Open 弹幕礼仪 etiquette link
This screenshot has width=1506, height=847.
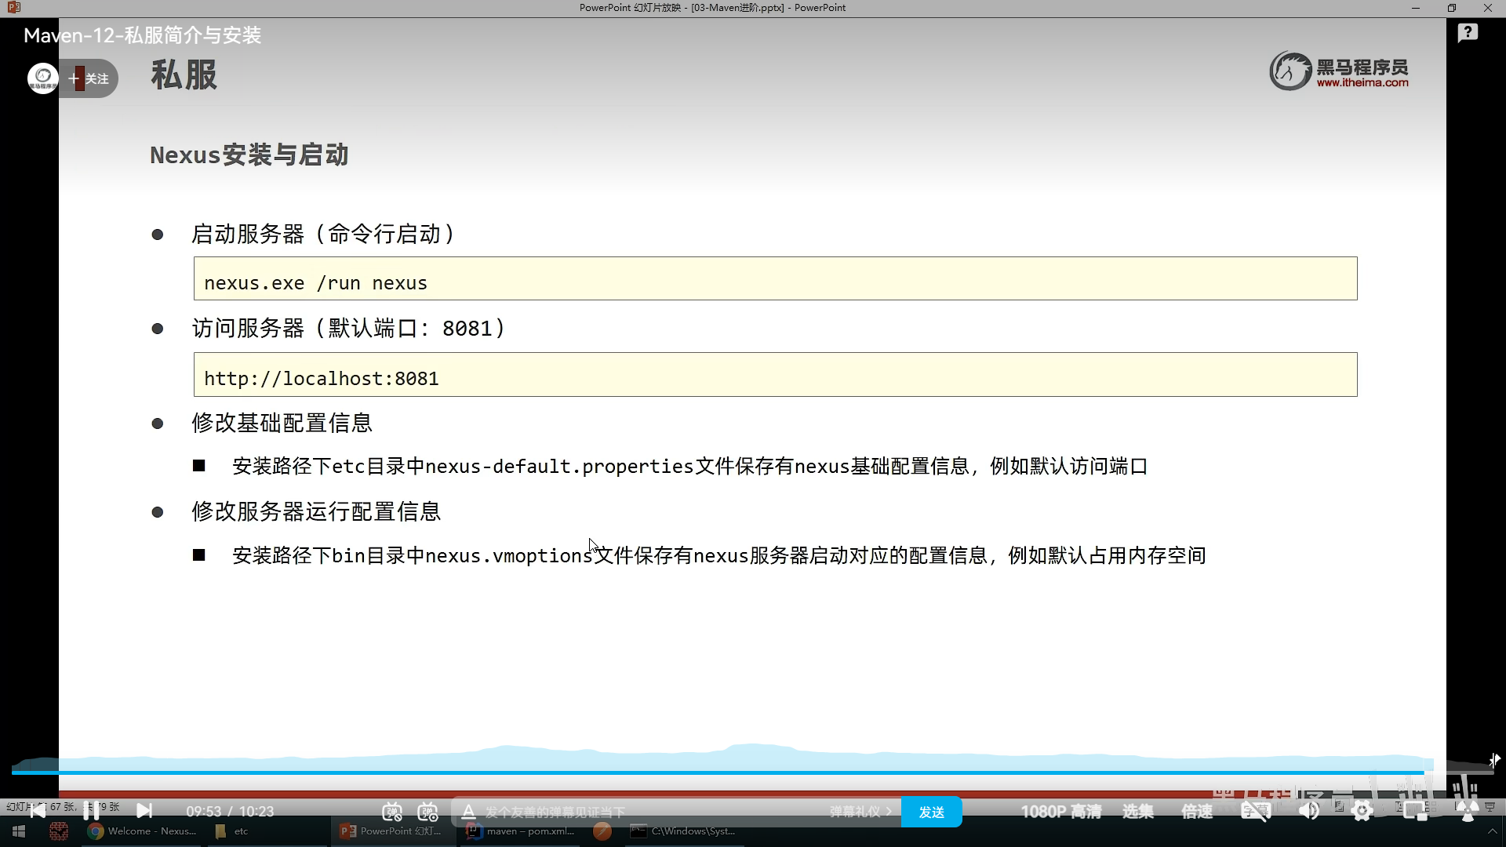coord(860,812)
